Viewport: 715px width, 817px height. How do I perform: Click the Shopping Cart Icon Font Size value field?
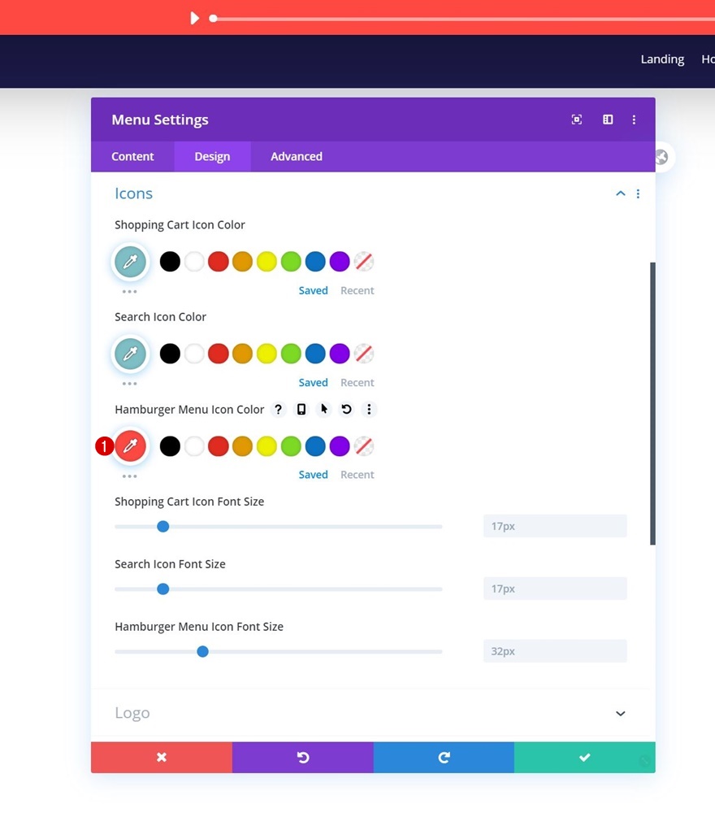pyautogui.click(x=555, y=526)
